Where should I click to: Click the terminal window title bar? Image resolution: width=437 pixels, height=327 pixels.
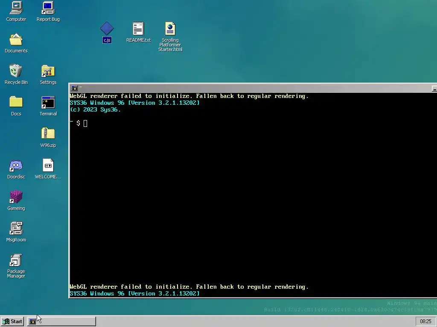[253, 88]
